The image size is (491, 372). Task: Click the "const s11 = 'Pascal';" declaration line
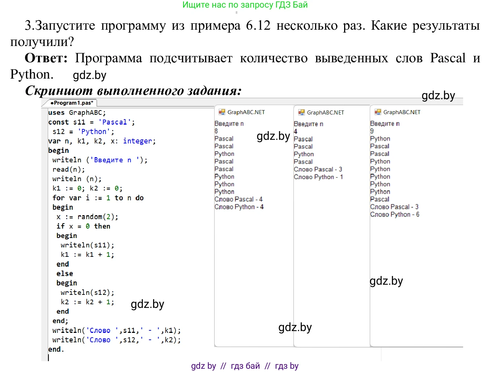[x=91, y=122]
